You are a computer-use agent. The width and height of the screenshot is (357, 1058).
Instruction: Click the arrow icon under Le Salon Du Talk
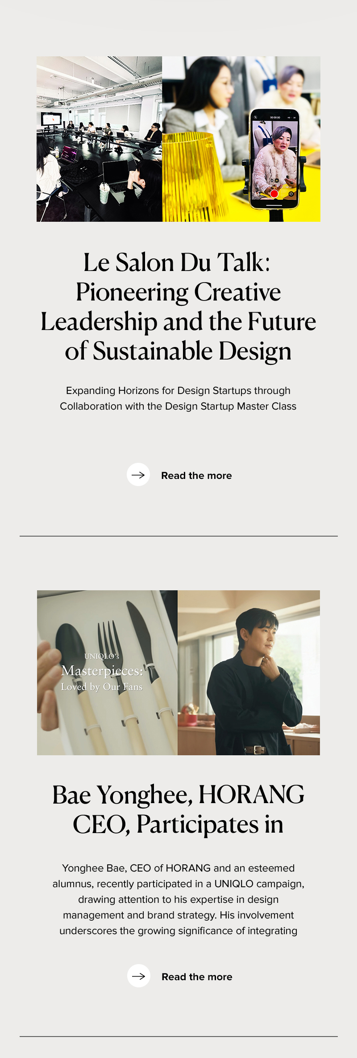coord(138,474)
